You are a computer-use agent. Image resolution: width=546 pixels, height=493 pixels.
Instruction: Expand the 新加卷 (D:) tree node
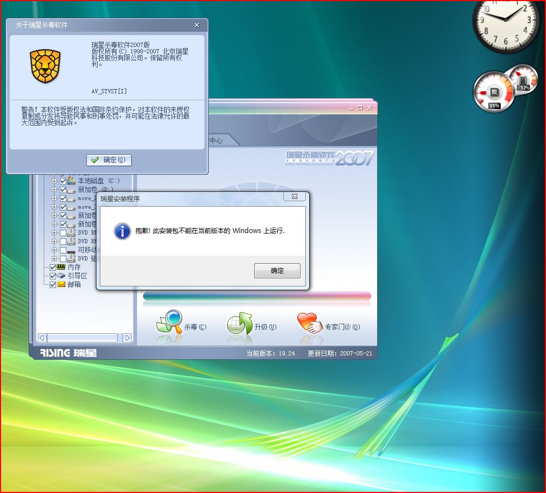[x=54, y=190]
